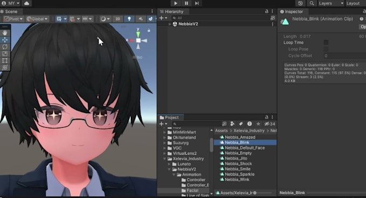The width and height of the screenshot is (366, 198).
Task: Open Project search in scene picker icon
Action: (224, 124)
